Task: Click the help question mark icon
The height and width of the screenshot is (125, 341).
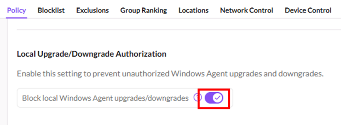Action: [197, 98]
